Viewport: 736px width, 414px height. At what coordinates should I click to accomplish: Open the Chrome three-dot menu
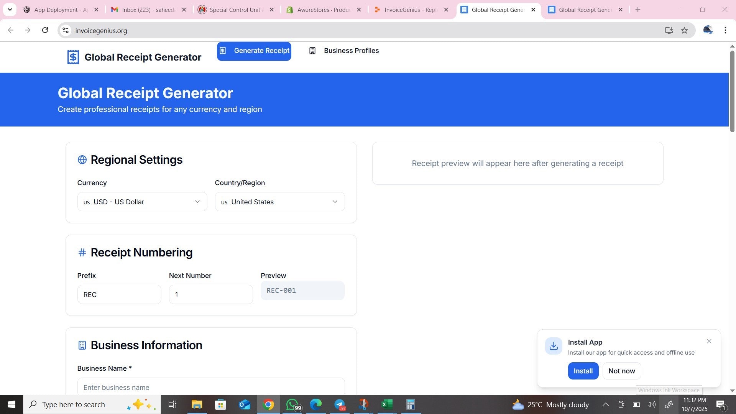(725, 30)
